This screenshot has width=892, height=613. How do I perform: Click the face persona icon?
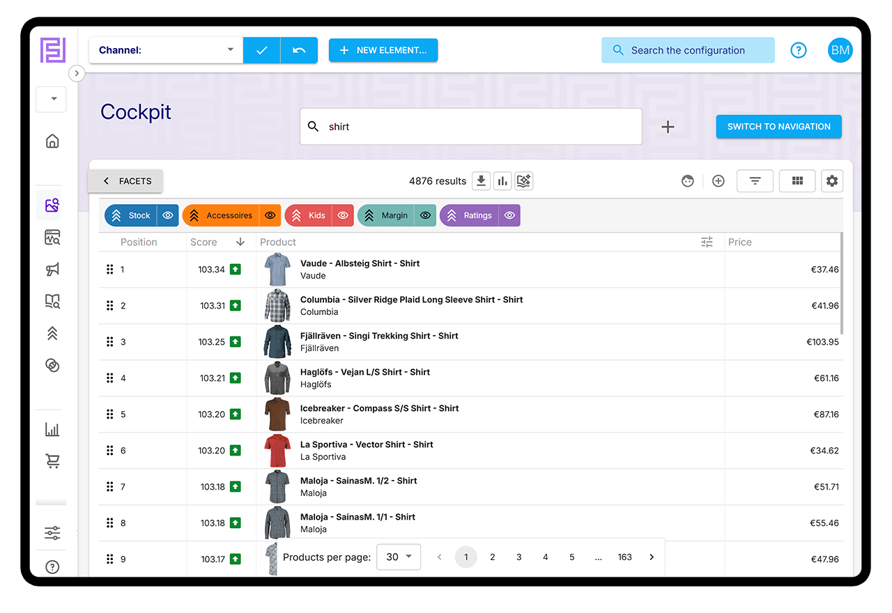[x=688, y=181]
